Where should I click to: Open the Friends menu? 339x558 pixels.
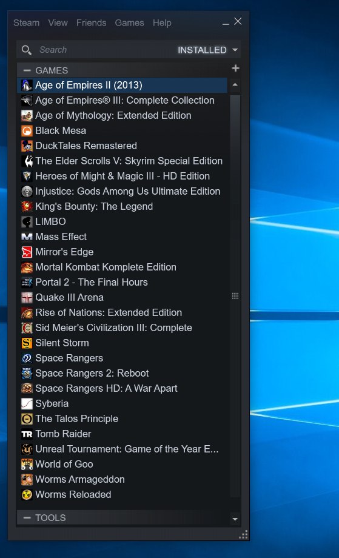pos(92,23)
